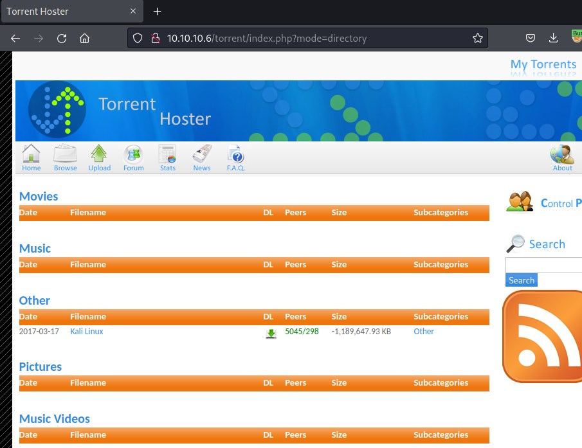582x448 pixels.
Task: Open the F.A.Q. help icon
Action: click(235, 154)
